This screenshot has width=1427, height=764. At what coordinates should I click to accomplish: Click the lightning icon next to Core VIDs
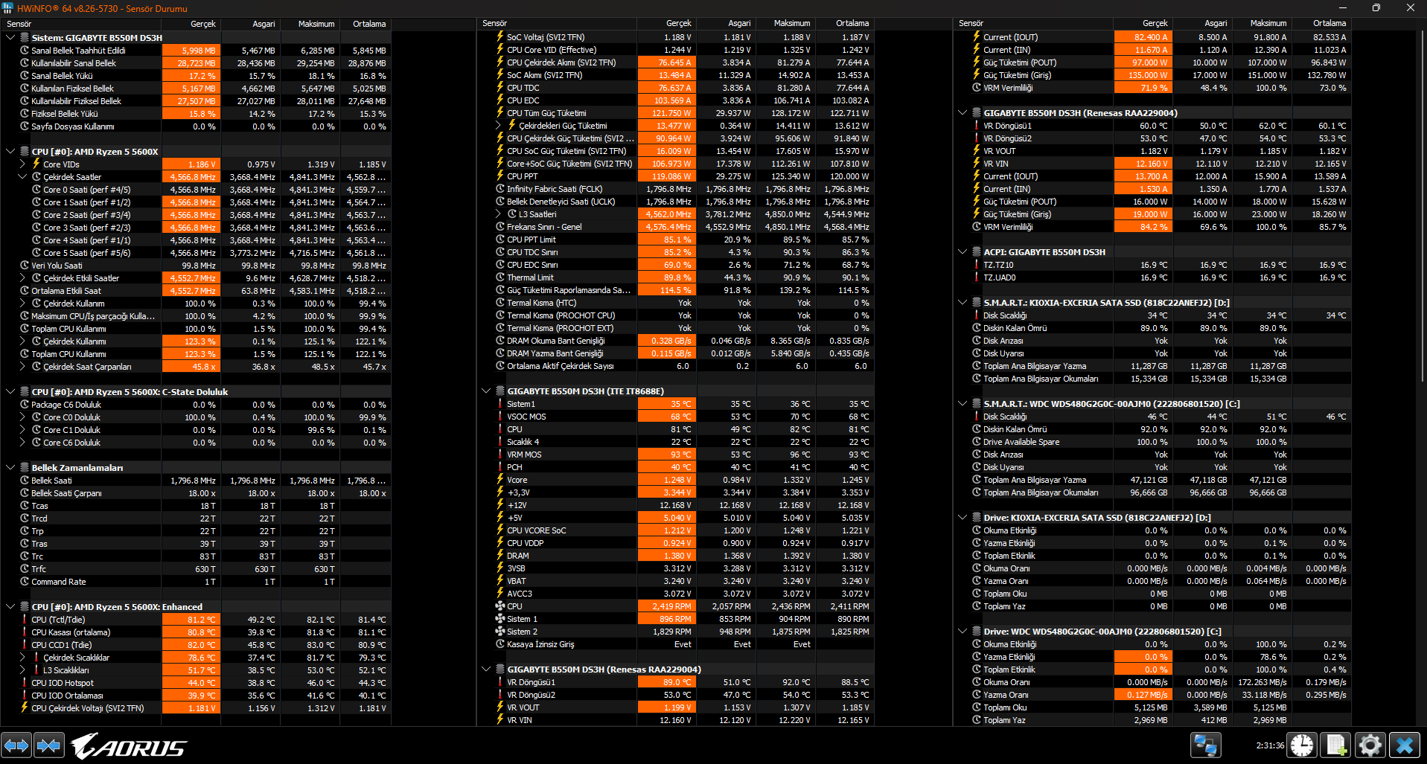coord(36,164)
